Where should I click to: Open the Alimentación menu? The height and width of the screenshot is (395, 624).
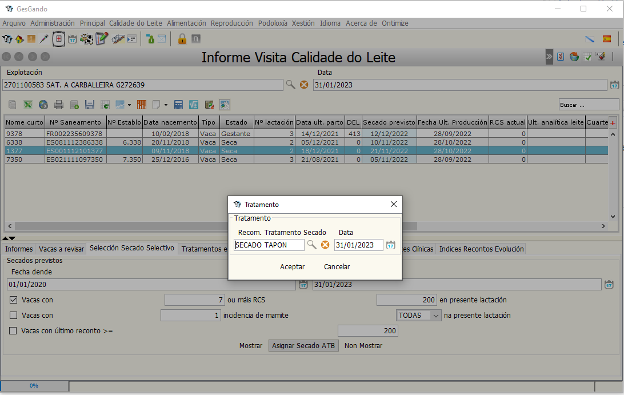186,23
